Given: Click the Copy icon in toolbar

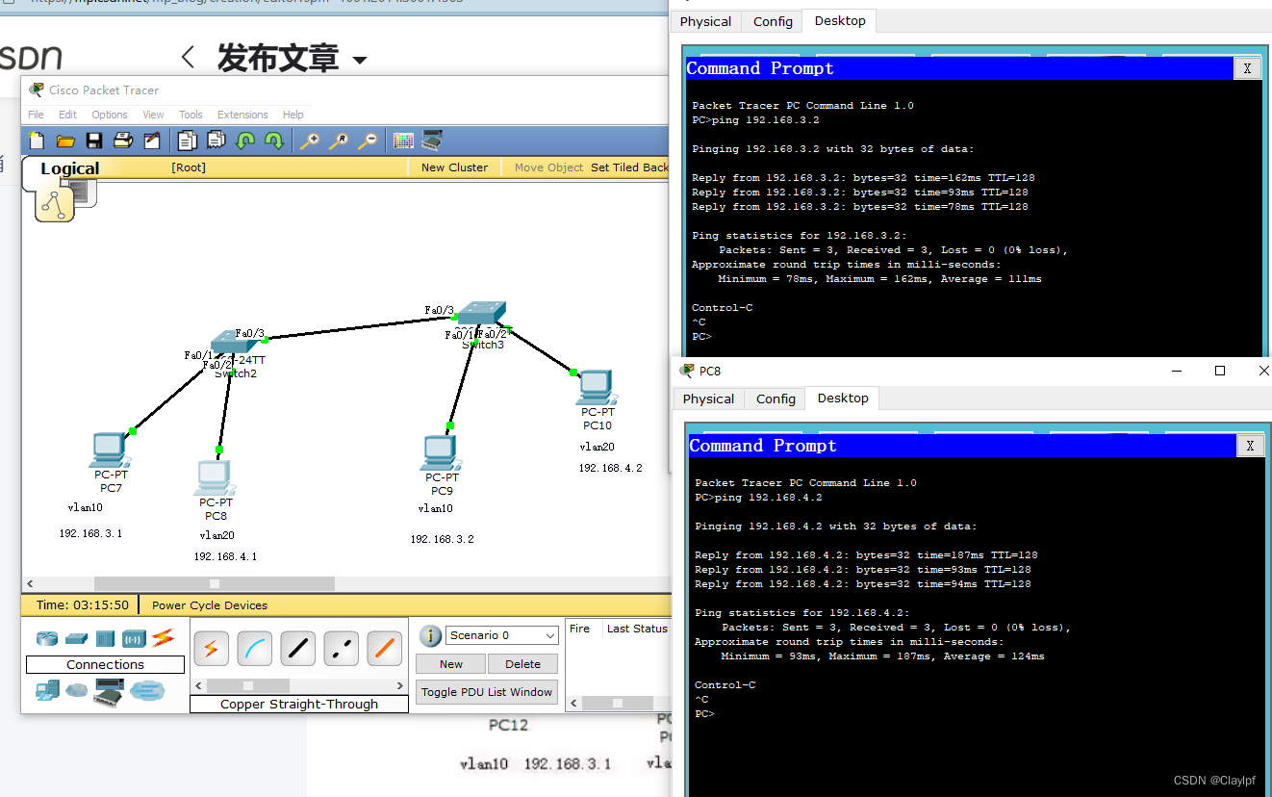Looking at the screenshot, I should tap(188, 141).
